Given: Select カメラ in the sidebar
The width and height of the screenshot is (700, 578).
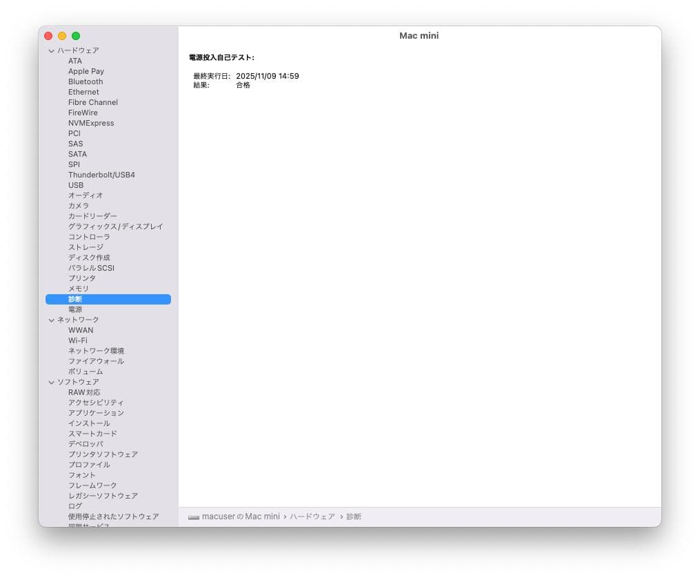Looking at the screenshot, I should (78, 206).
